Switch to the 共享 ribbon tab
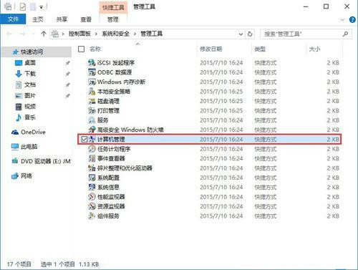The height and width of the screenshot is (270, 358). coord(62,19)
